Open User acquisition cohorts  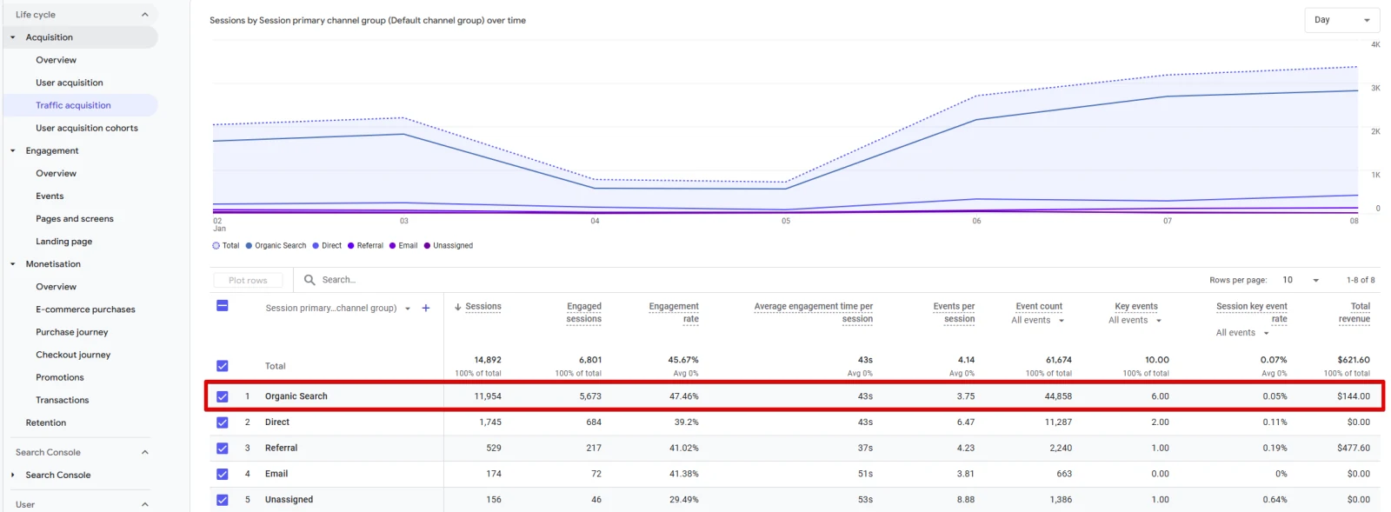87,128
